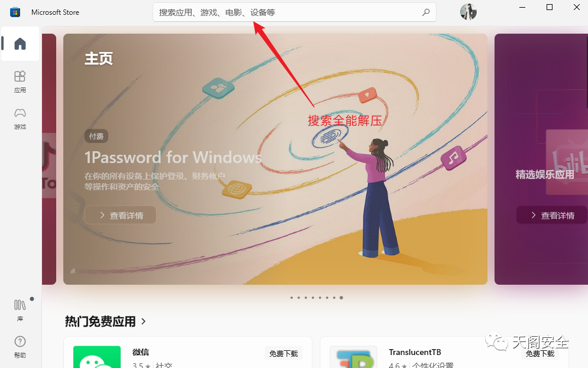Select the first carousel page dot
Screen dimensions: 588x368
pos(292,298)
